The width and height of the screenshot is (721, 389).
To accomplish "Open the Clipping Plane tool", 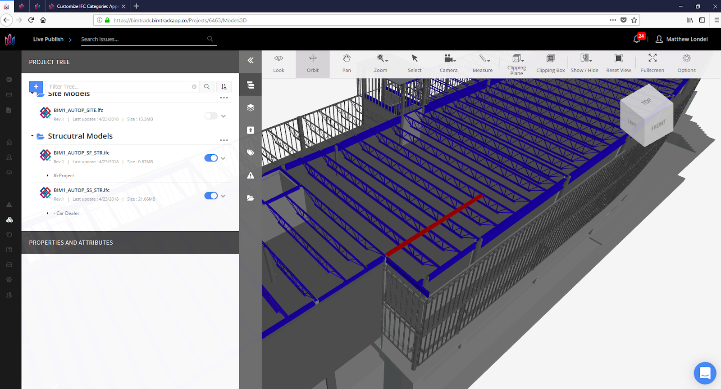I will pos(517,64).
